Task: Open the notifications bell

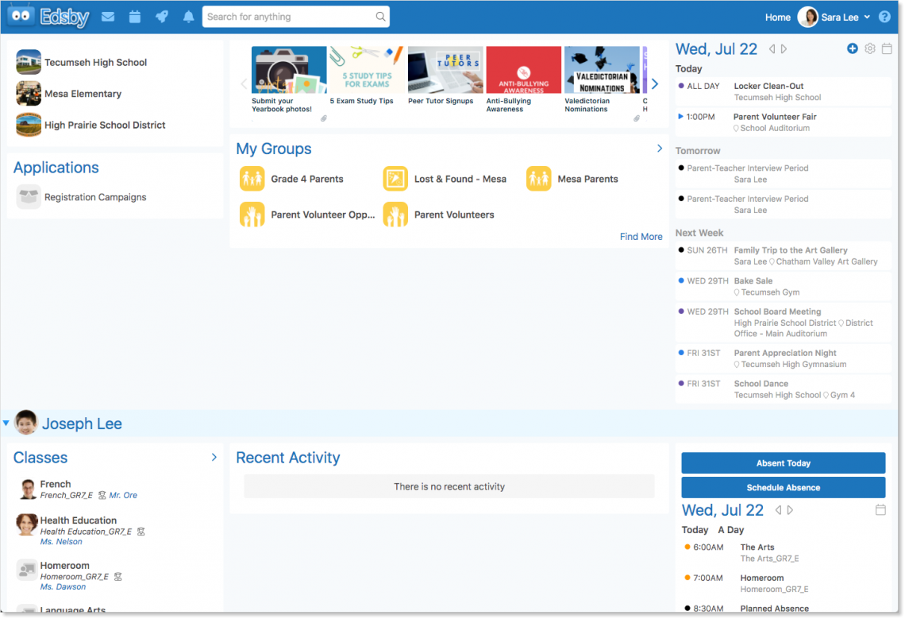Action: (188, 17)
